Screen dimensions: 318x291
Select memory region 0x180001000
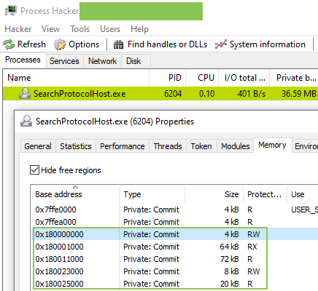pyautogui.click(x=59, y=247)
